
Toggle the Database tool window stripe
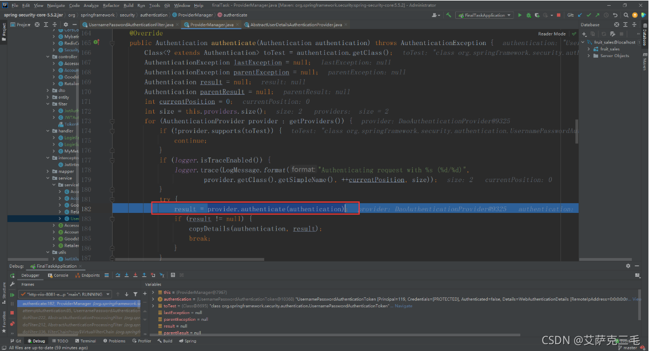[645, 34]
